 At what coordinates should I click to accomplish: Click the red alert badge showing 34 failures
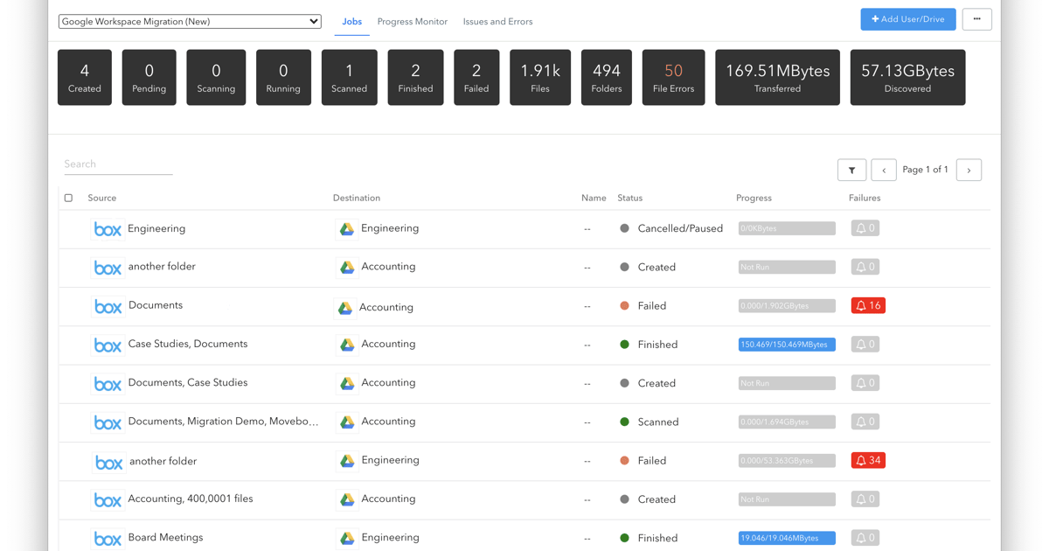click(867, 459)
